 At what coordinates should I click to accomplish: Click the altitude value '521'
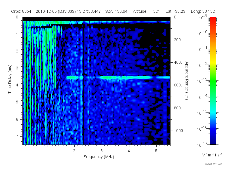pos(156,11)
